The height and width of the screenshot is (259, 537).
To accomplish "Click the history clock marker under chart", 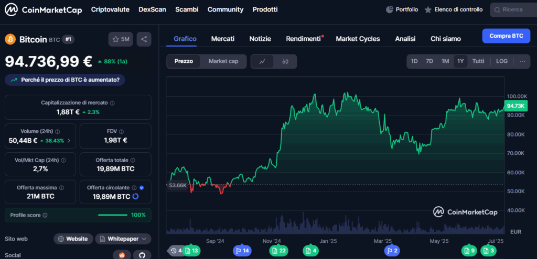I will tap(175, 251).
